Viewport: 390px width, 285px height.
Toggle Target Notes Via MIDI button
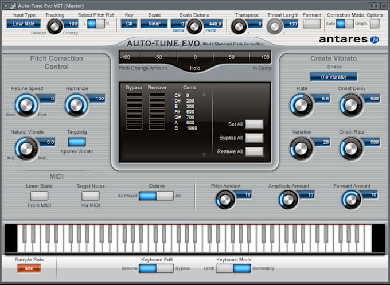[x=91, y=196]
